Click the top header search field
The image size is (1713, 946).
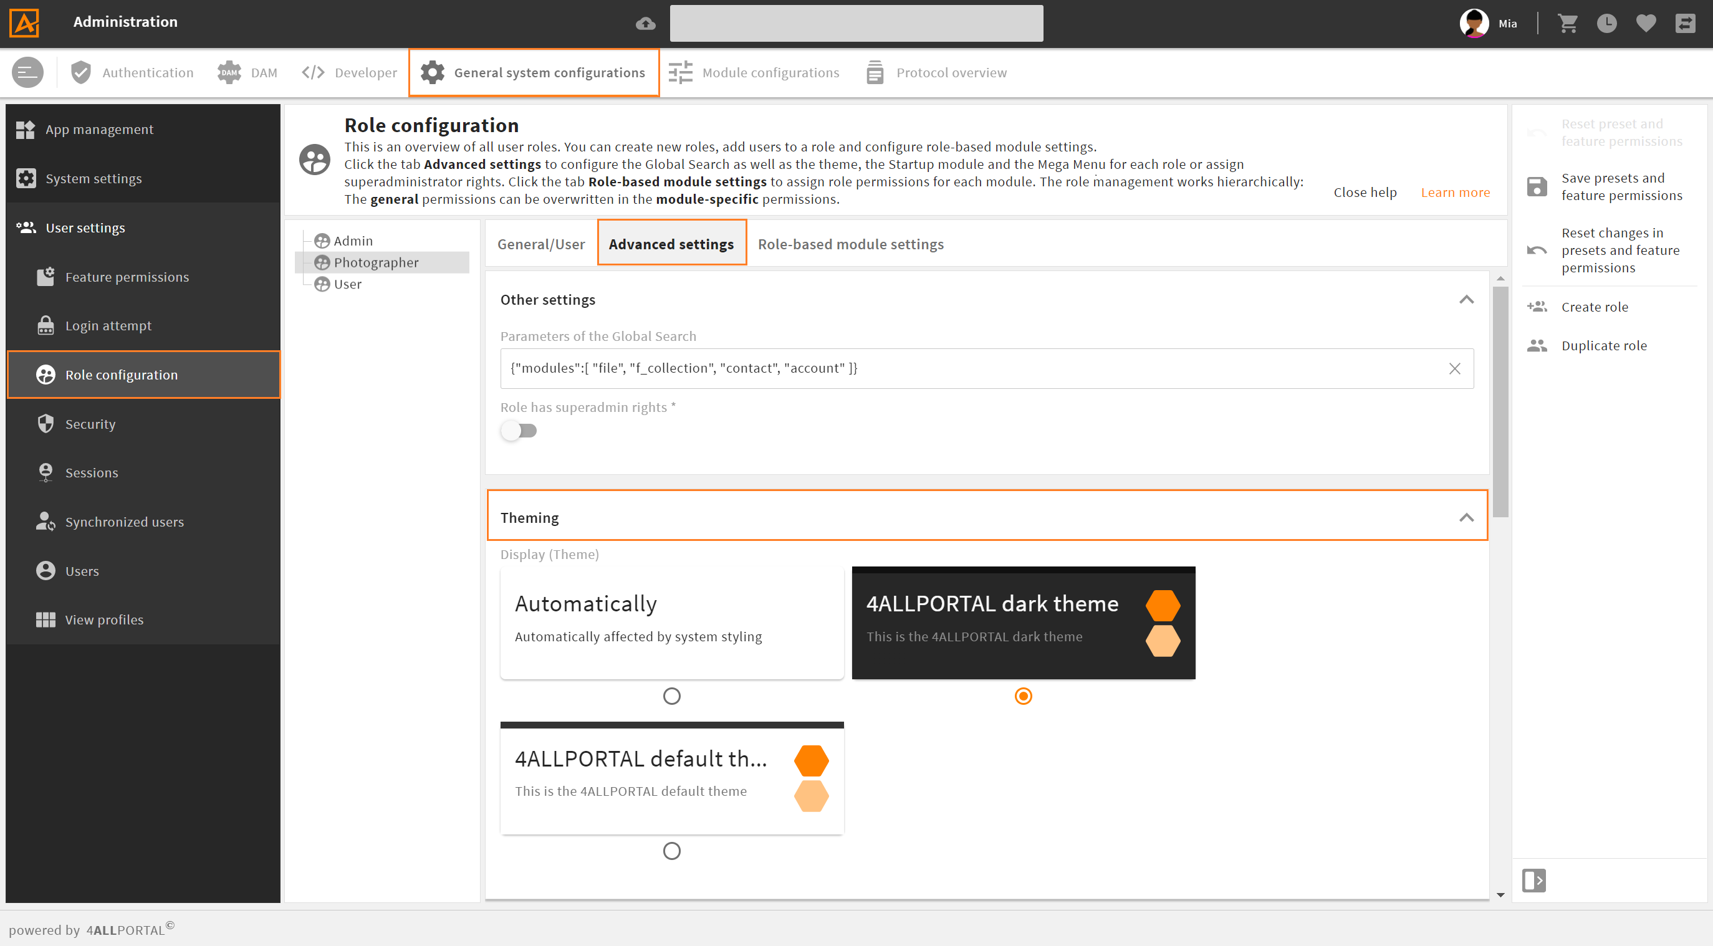pyautogui.click(x=856, y=23)
